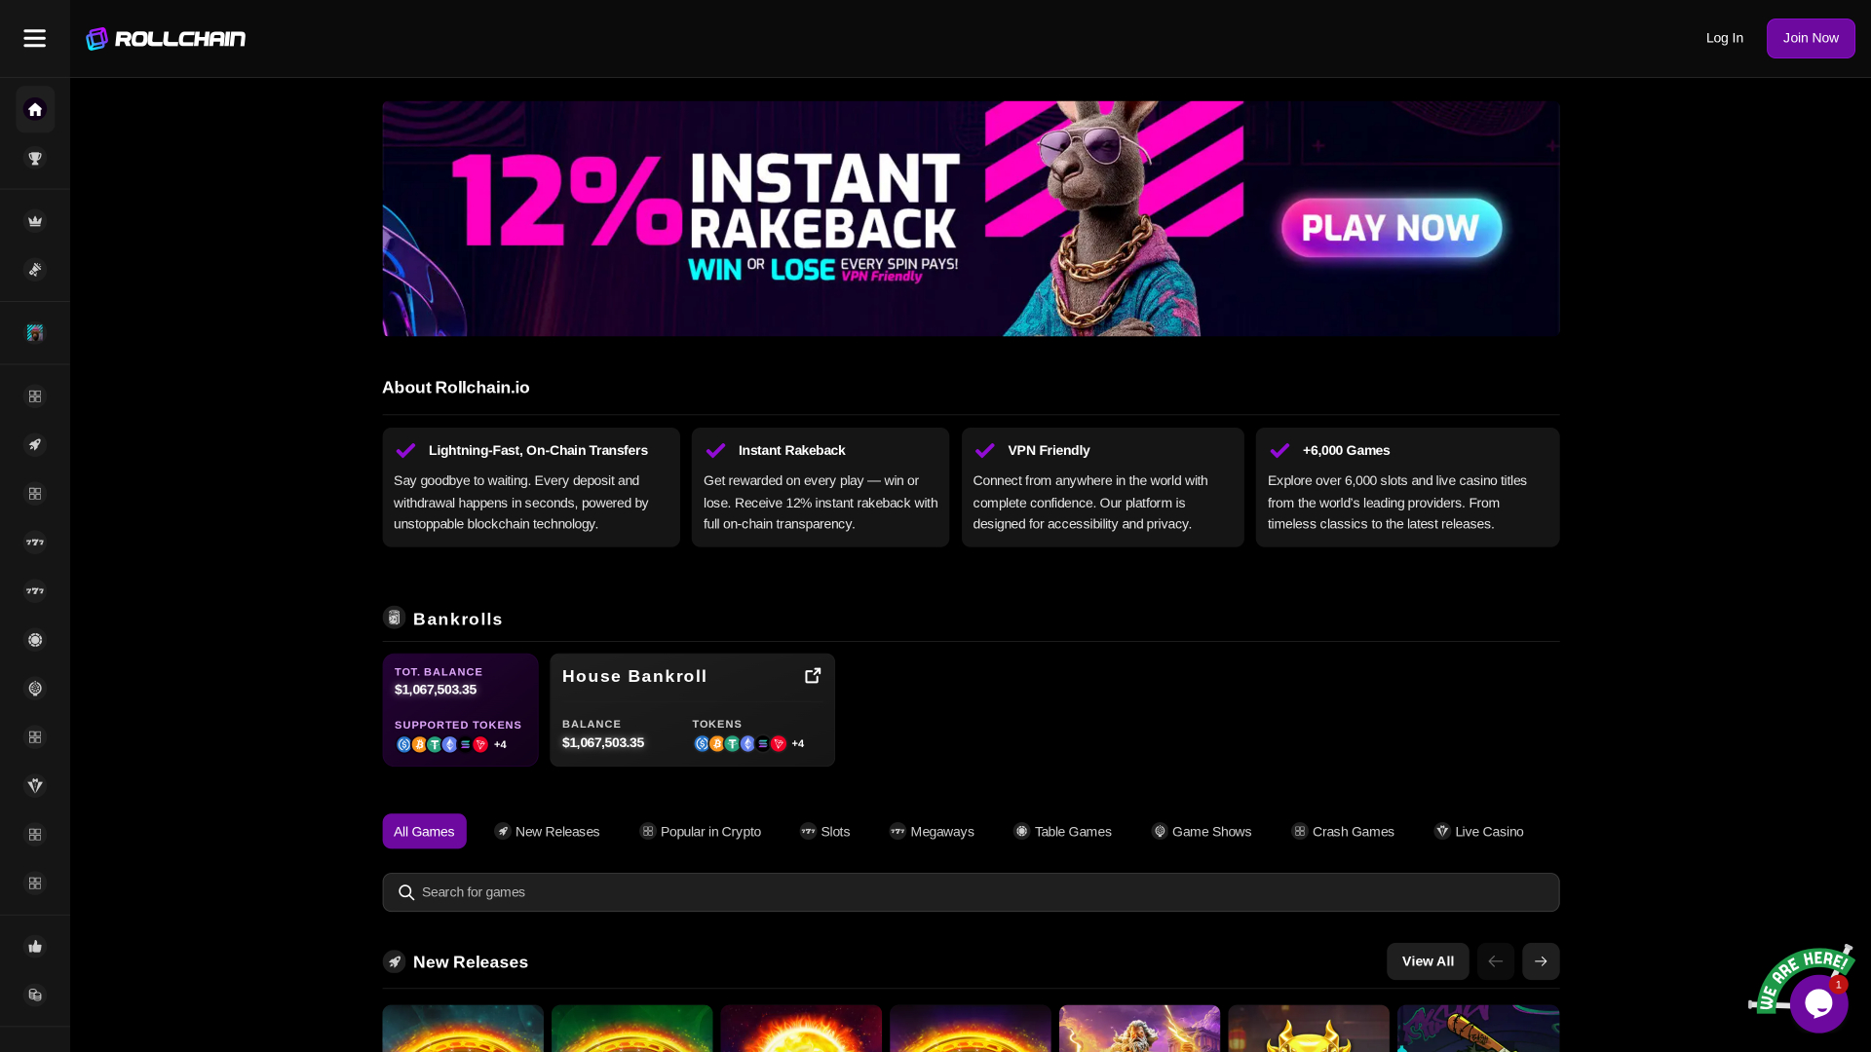Open the first game thumbnail under New Releases
This screenshot has height=1052, width=1871.
pos(462,1029)
